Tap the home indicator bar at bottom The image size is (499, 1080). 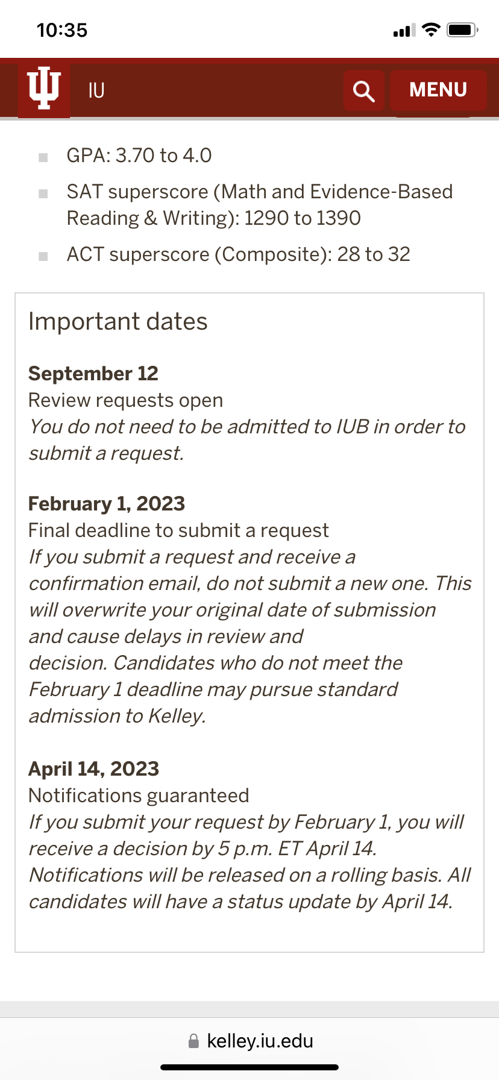249,1067
